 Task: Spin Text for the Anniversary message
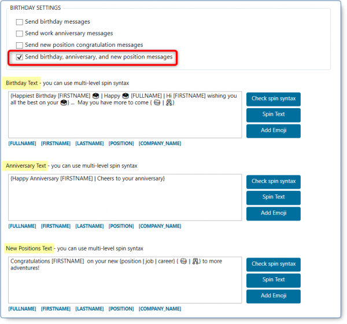tap(274, 197)
